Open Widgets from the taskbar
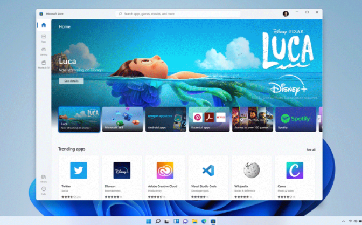The height and width of the screenshot is (225, 362). coord(176,221)
